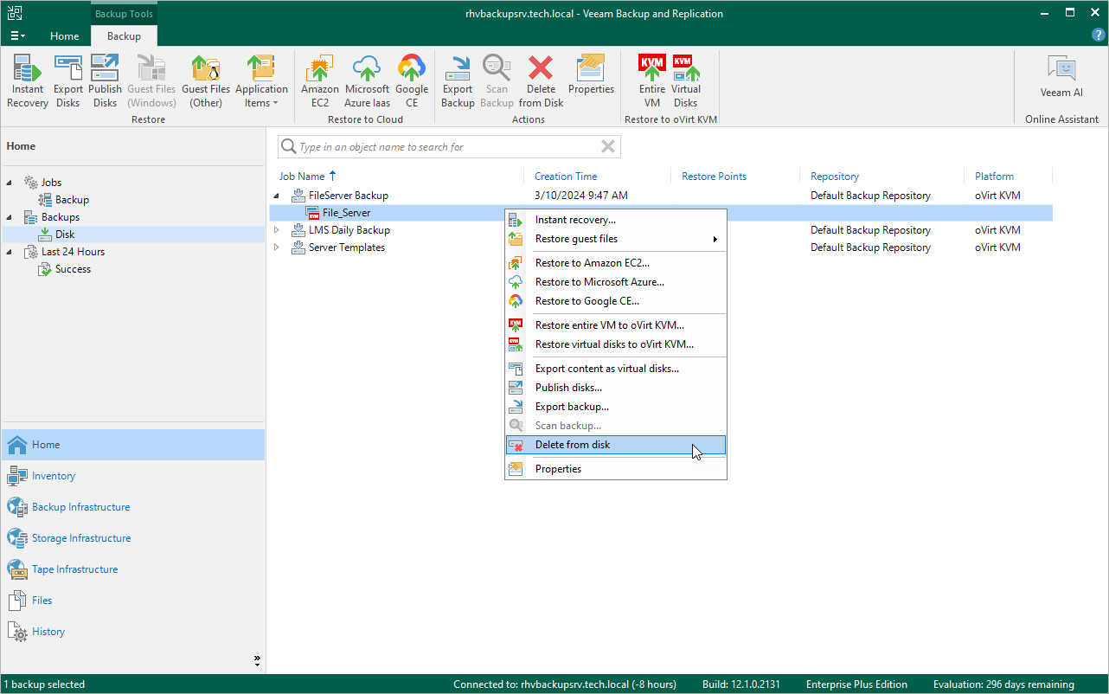
Task: Click the "Default Backup Repository" cell for LMS Daily Backup
Action: (x=870, y=230)
